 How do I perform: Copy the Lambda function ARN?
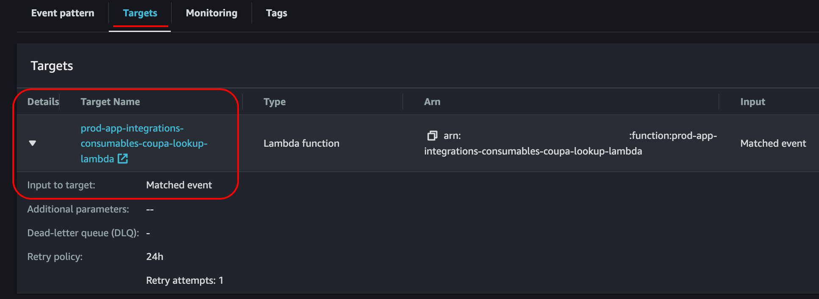click(x=432, y=136)
